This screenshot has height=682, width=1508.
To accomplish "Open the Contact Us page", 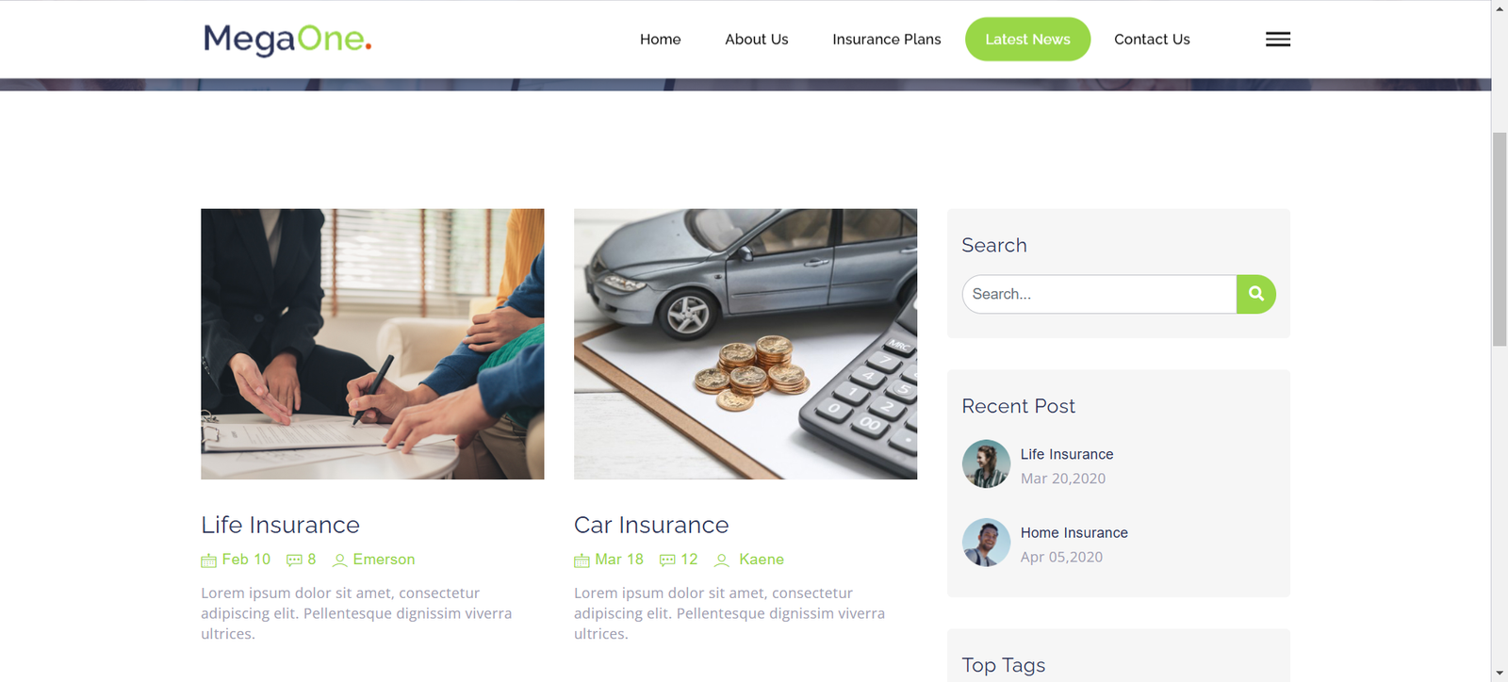I will (1152, 40).
